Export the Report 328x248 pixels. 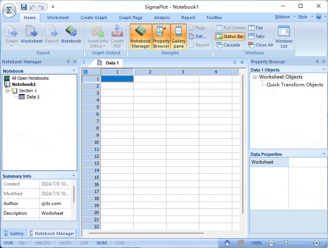[x=52, y=34]
